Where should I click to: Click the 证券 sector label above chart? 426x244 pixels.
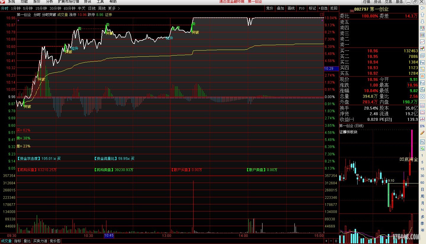[109, 14]
